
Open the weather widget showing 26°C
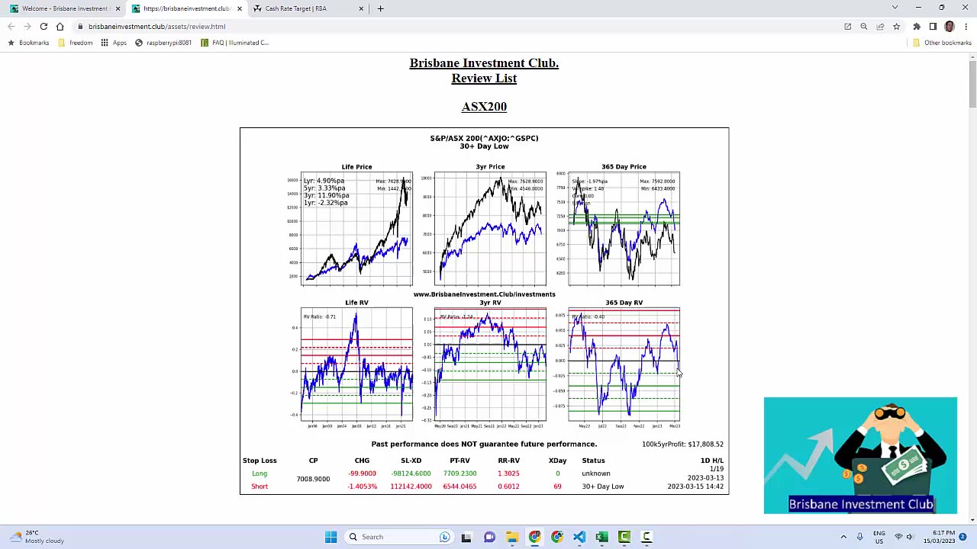35,537
